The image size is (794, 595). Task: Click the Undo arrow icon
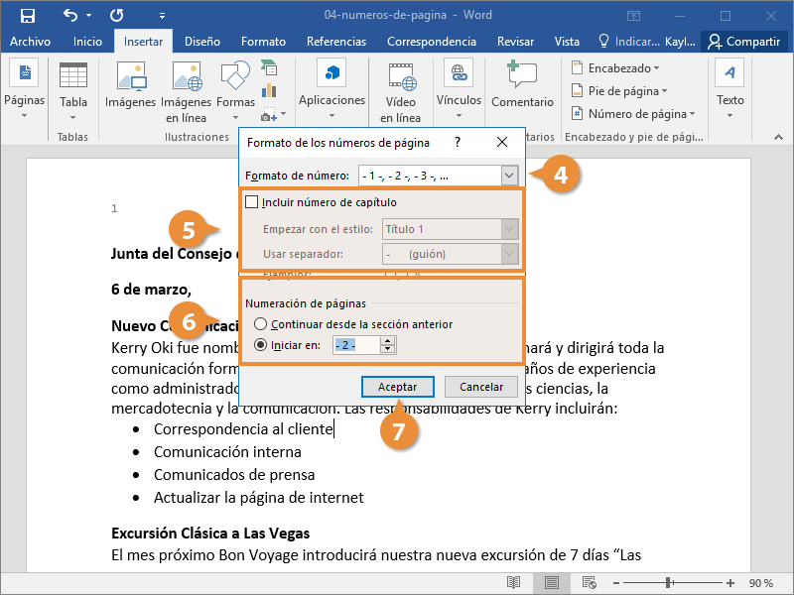tap(70, 16)
